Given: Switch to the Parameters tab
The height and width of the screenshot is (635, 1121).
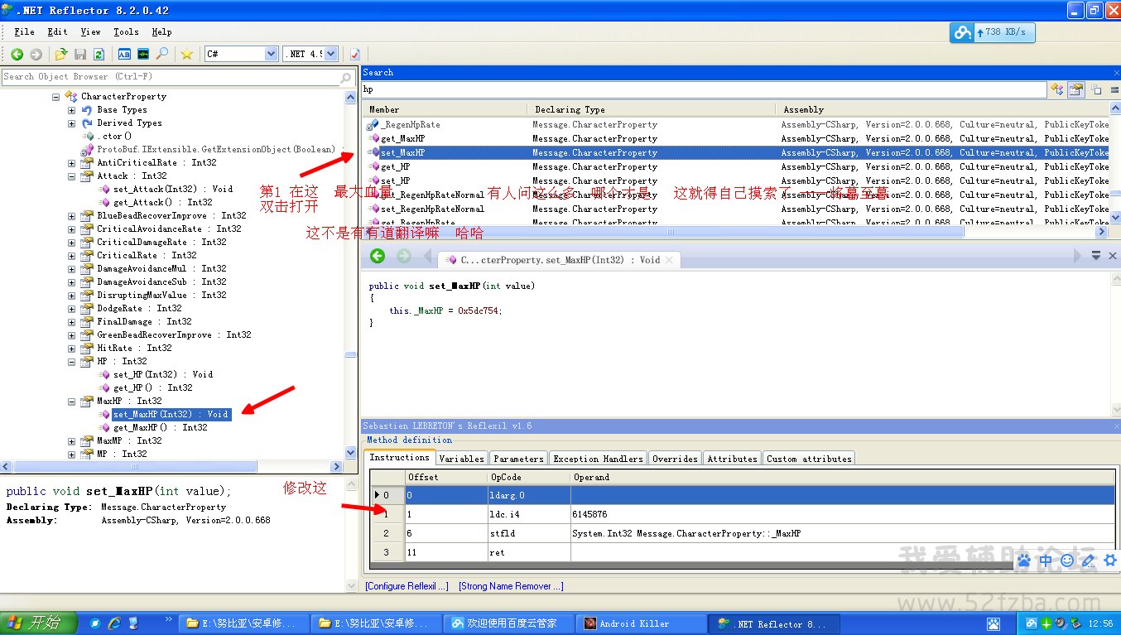Looking at the screenshot, I should click(x=518, y=459).
